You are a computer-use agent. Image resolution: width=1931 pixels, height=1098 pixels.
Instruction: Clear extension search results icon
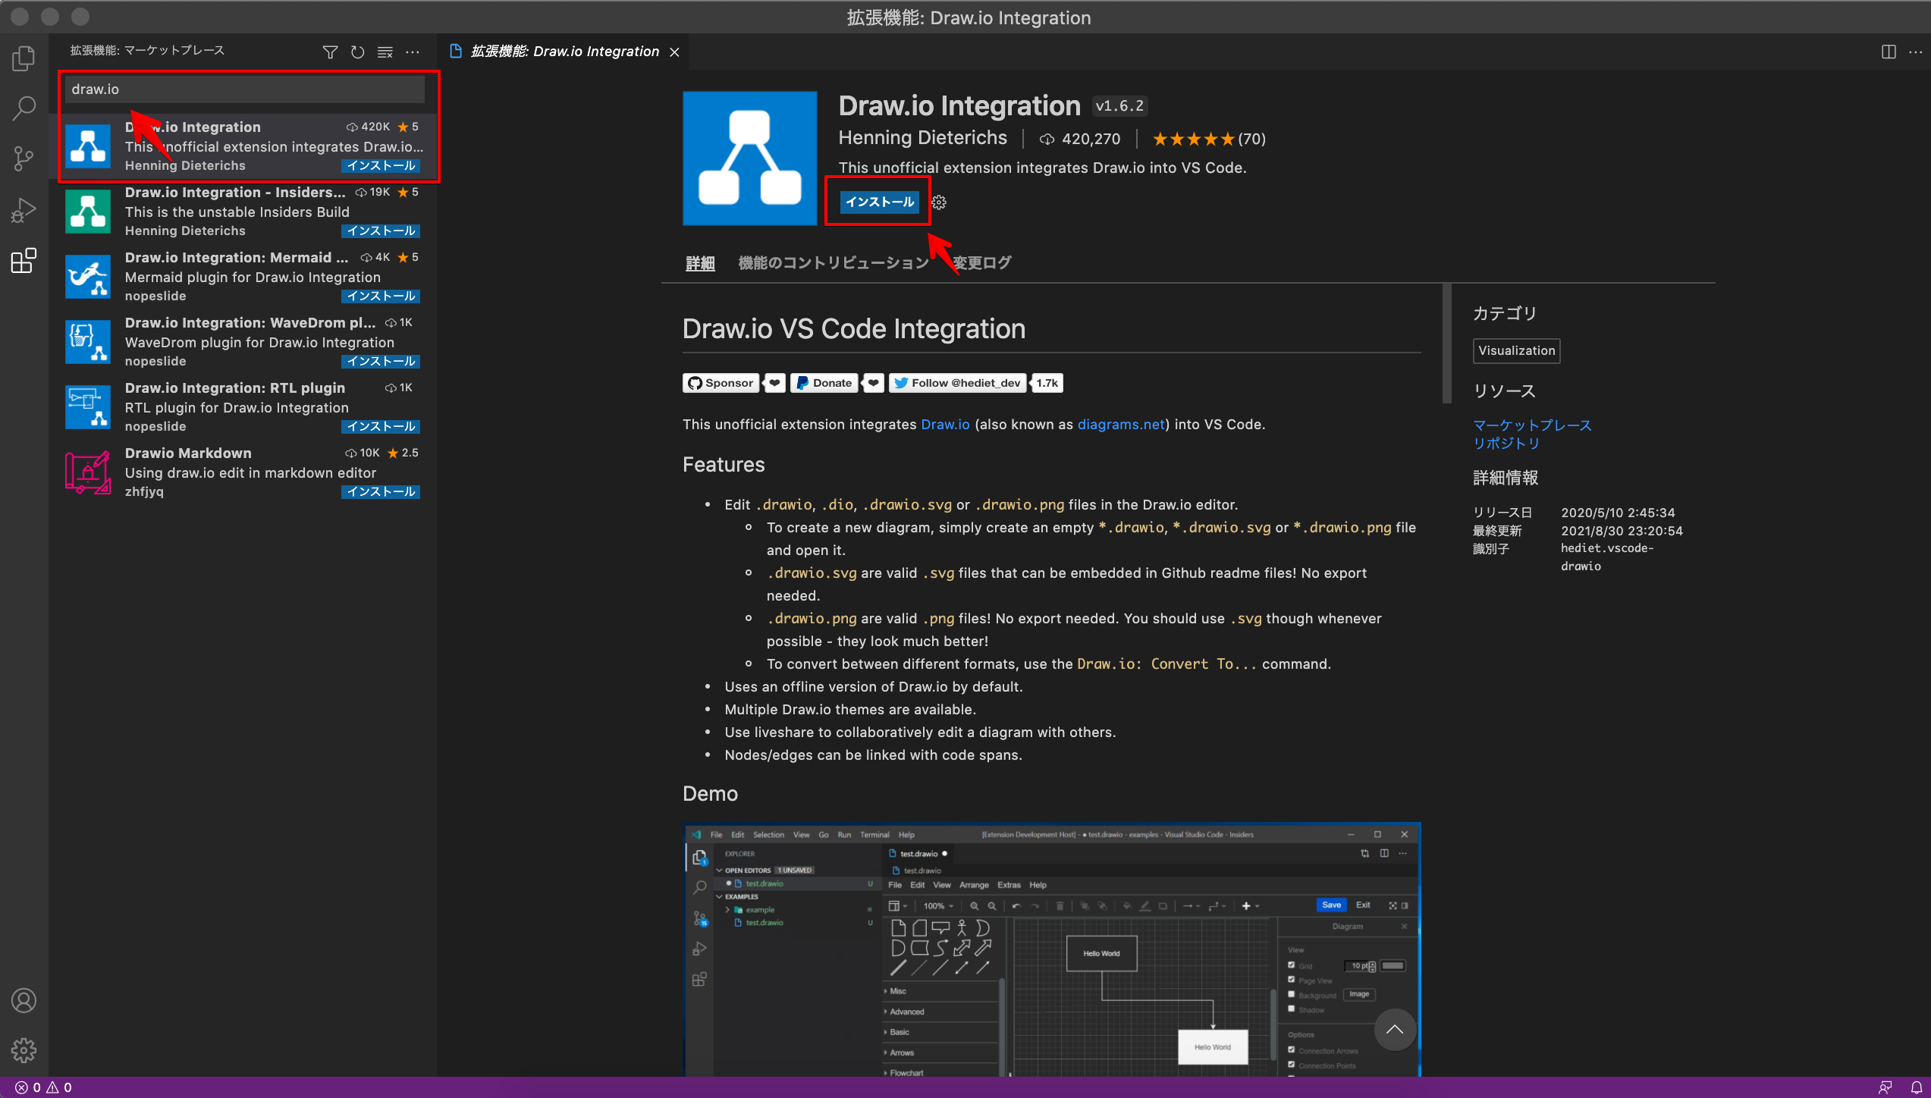(385, 52)
